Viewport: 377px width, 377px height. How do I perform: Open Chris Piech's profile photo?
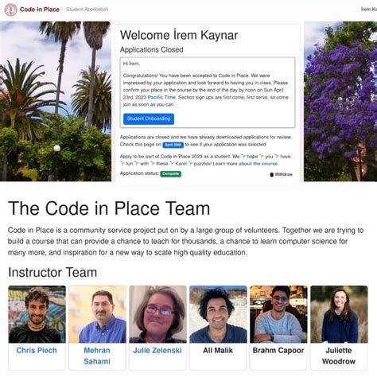click(37, 314)
